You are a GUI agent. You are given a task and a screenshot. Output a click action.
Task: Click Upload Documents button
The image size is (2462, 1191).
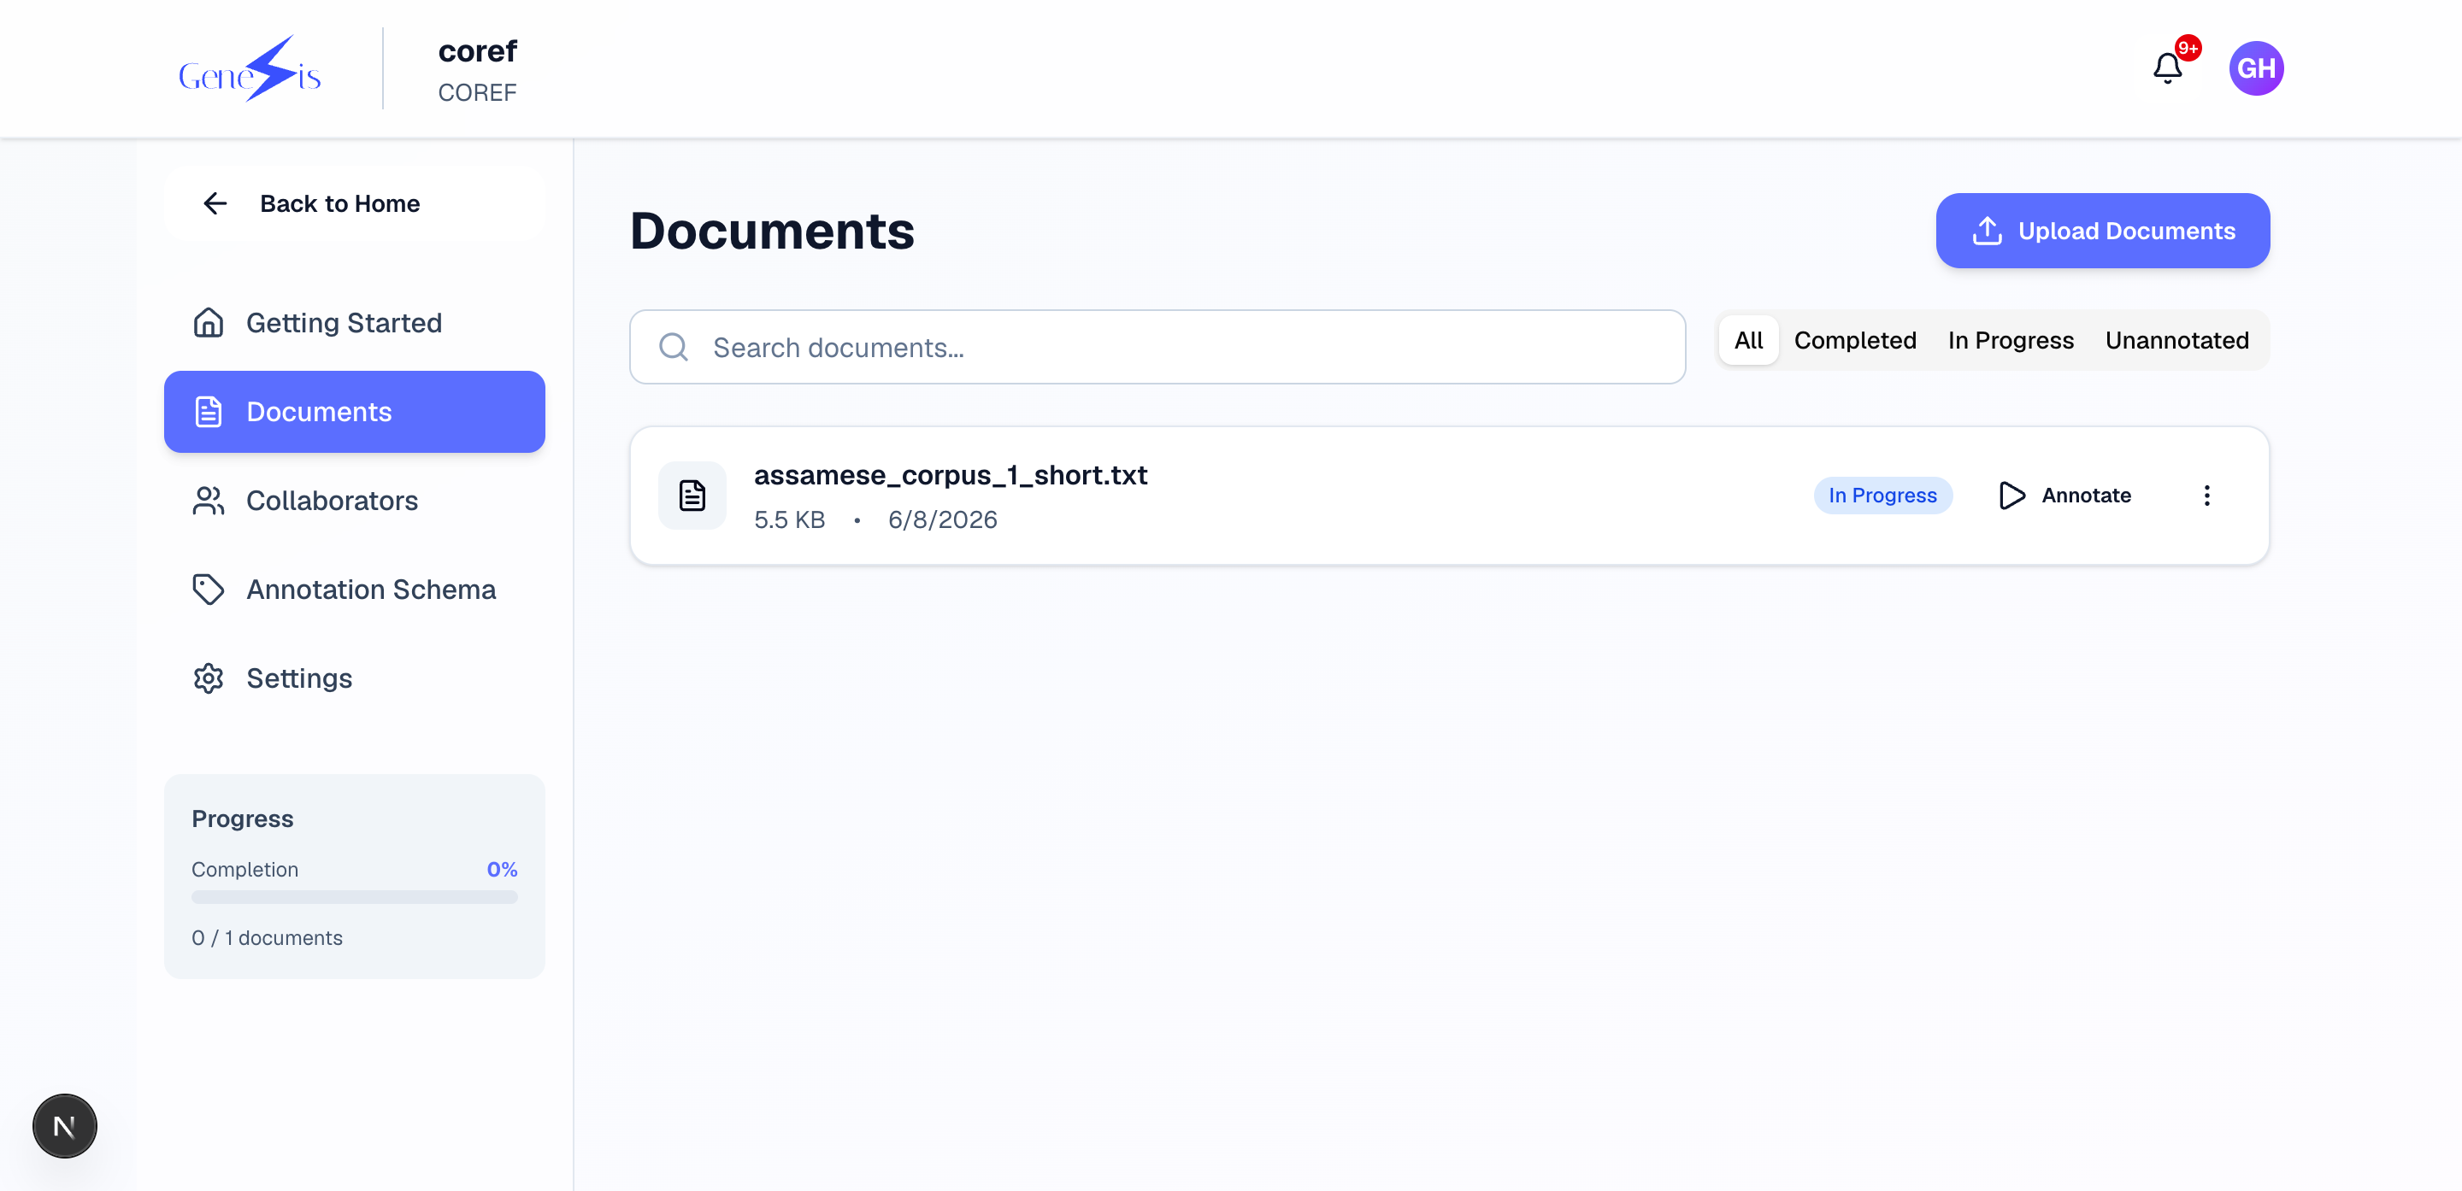pos(2103,232)
